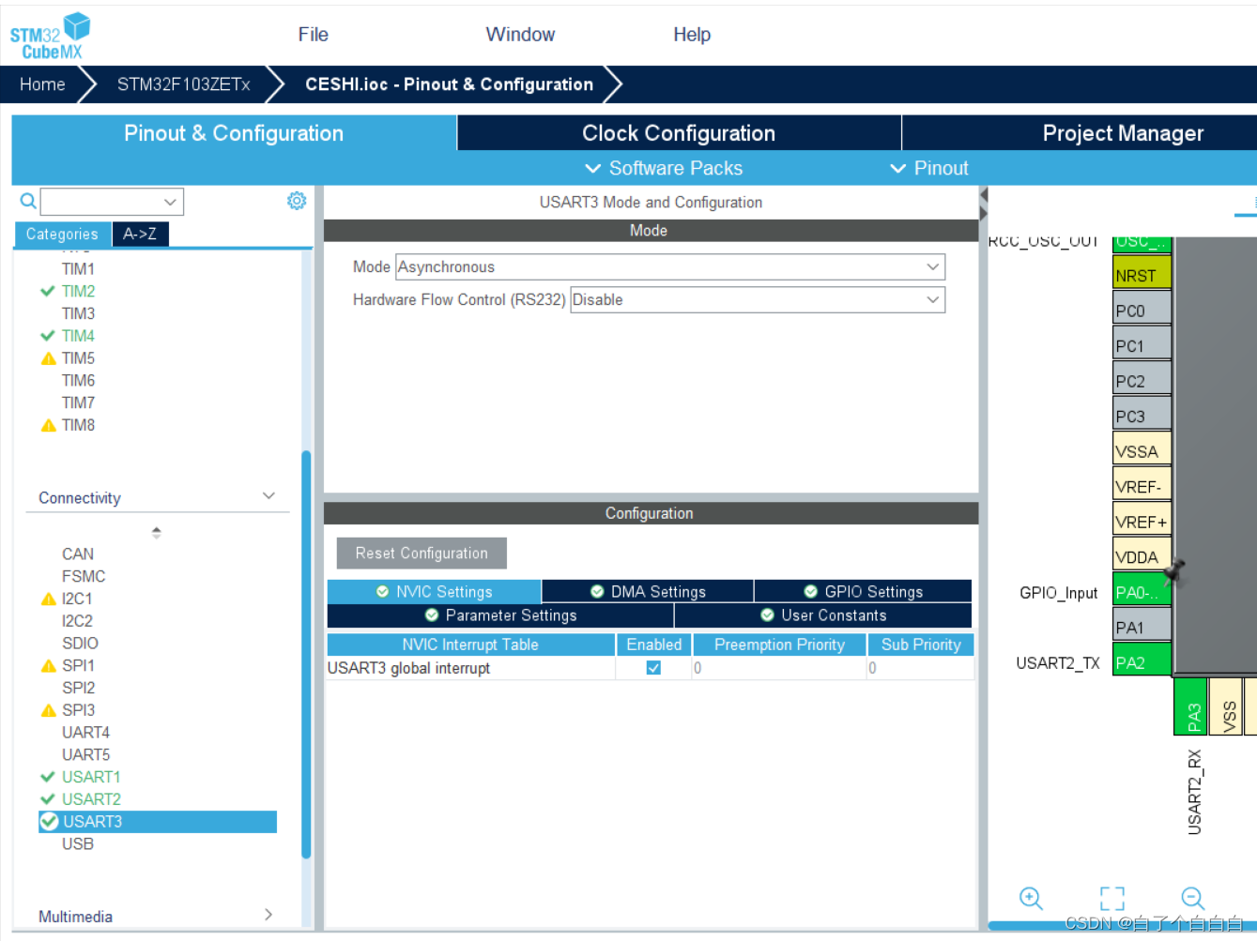Toggle the USART3 global interrupt Enabled checkbox

(654, 668)
